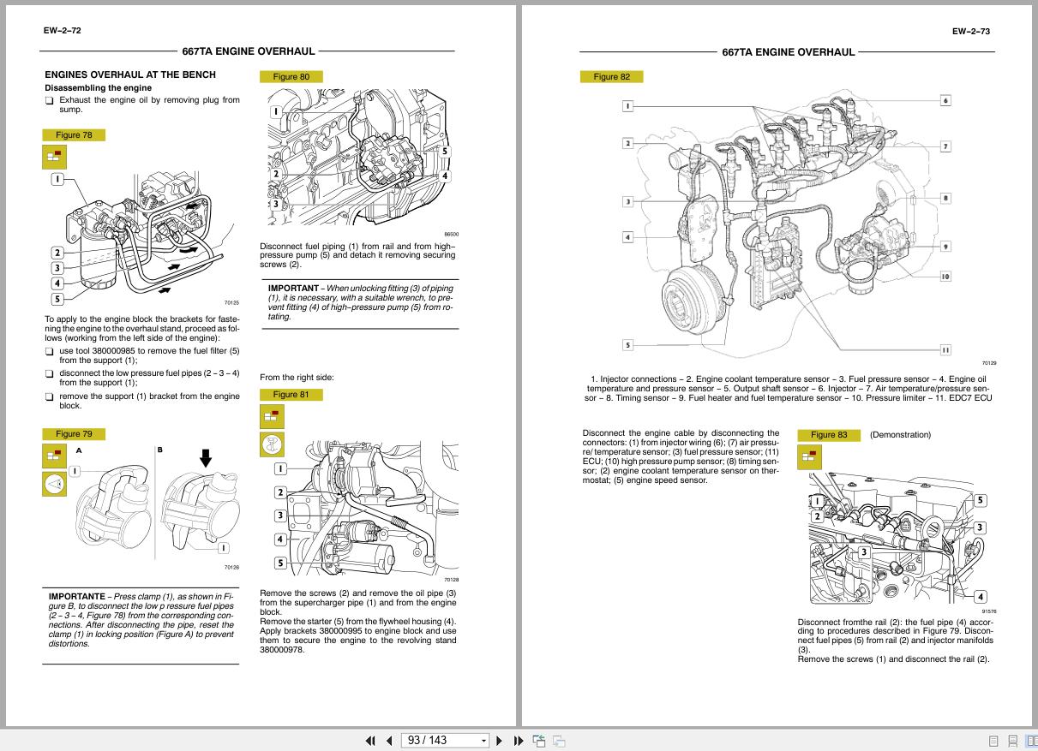Go back one page using the left arrow

(390, 740)
